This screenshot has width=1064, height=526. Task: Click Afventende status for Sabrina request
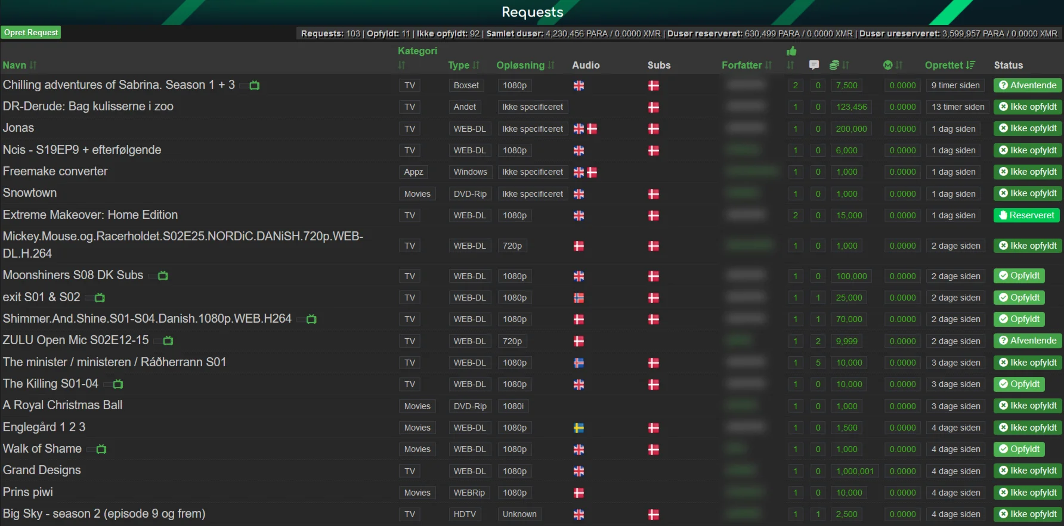click(1028, 85)
